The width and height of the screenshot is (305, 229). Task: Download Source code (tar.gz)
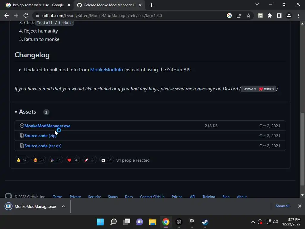[x=43, y=146]
